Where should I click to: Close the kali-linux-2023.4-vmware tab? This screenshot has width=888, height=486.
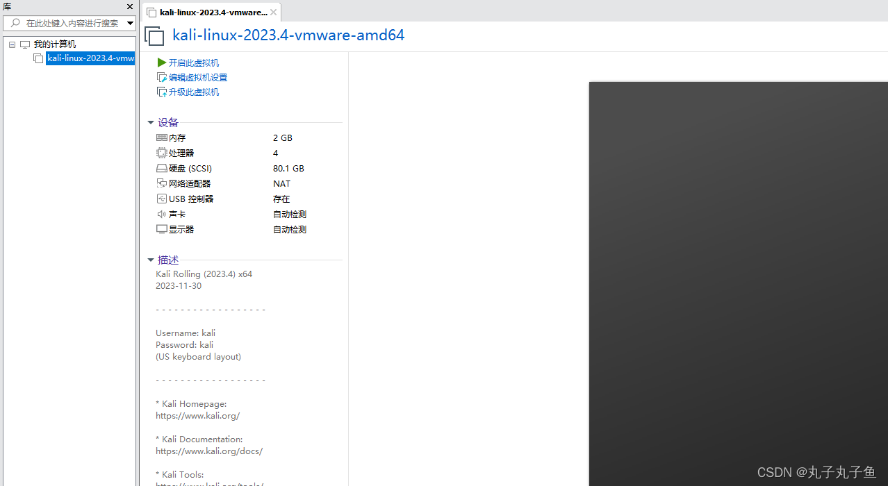(x=274, y=12)
